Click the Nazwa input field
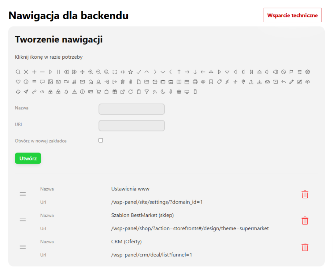333x273 pixels. point(131,109)
